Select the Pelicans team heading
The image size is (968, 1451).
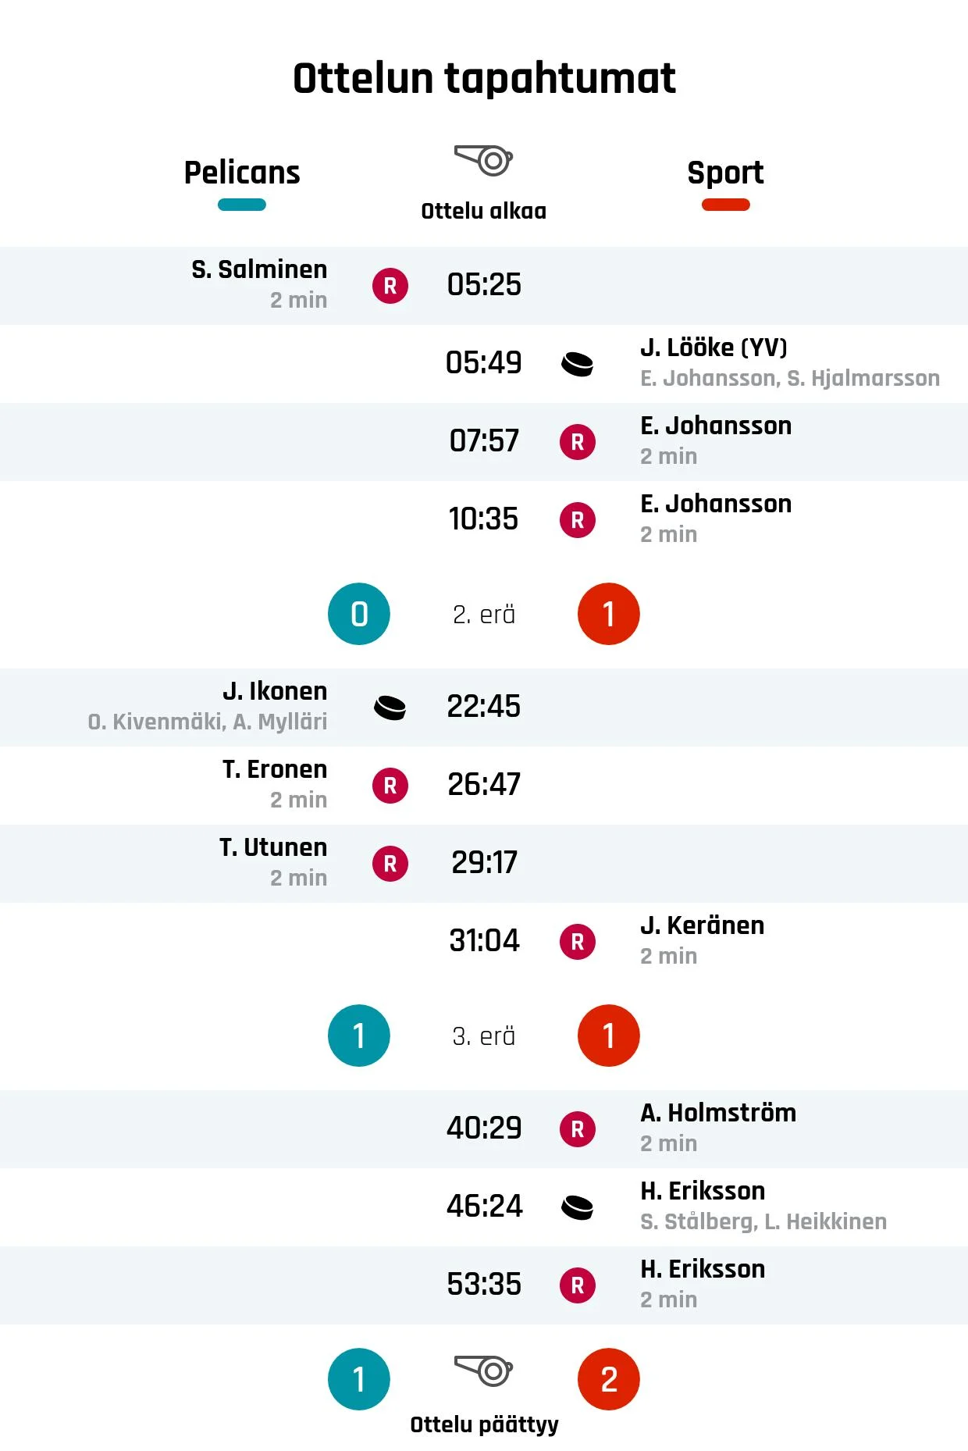(242, 172)
